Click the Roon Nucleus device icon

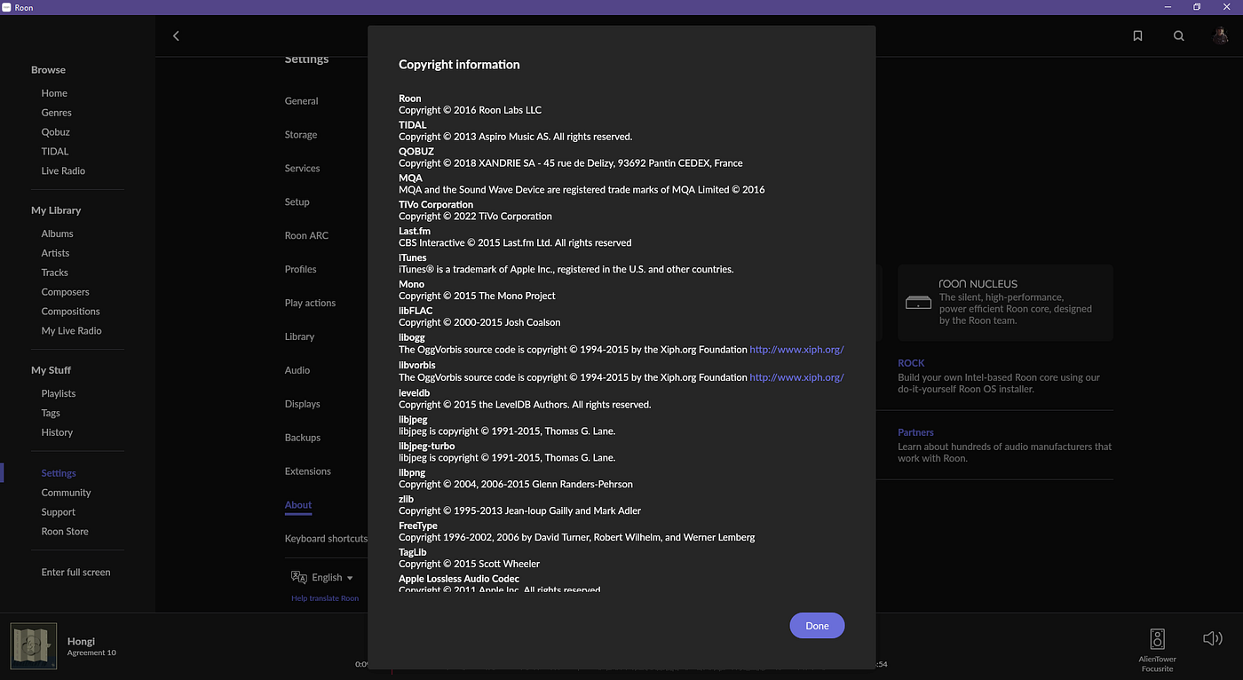(918, 303)
